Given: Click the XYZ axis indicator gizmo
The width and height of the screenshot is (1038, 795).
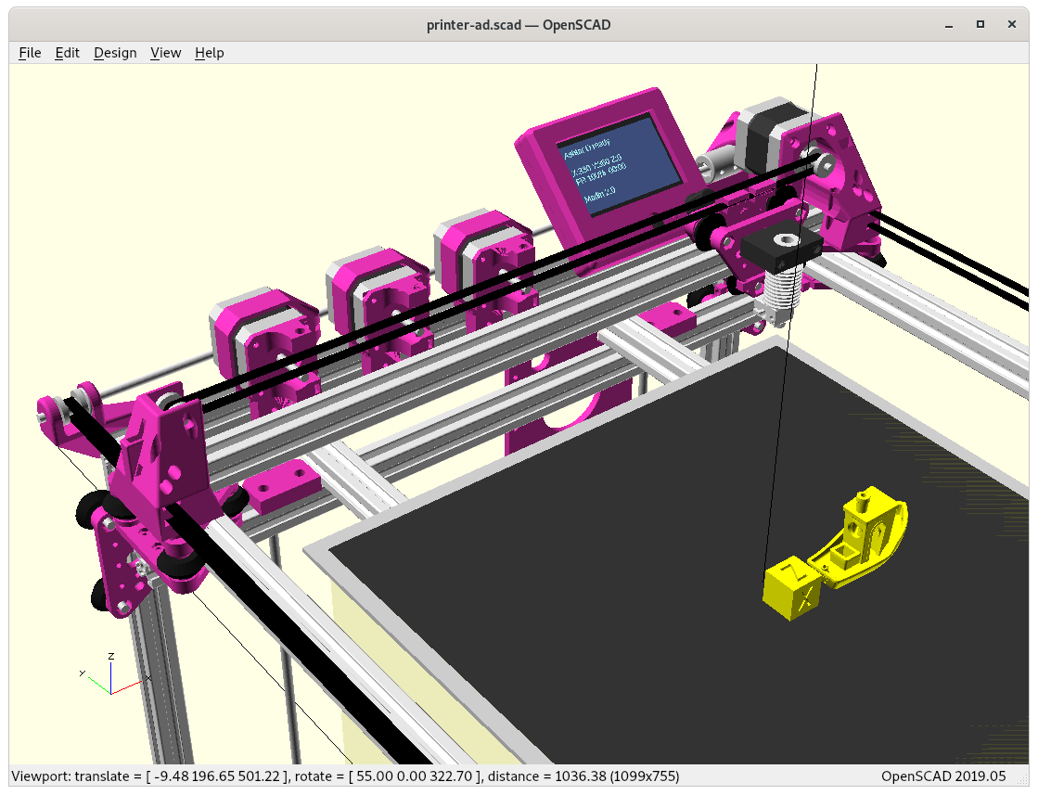Looking at the screenshot, I should point(110,677).
